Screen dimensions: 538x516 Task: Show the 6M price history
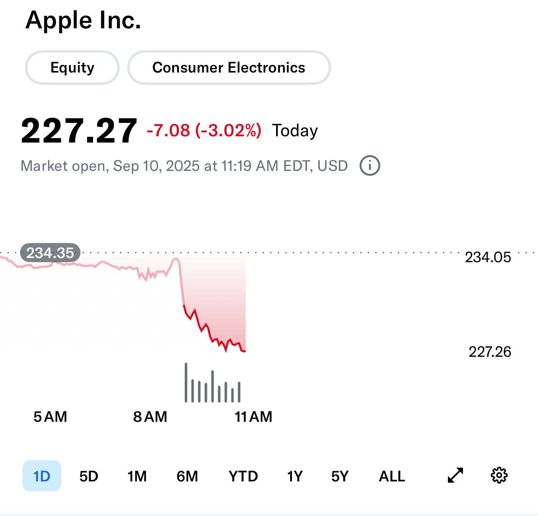click(x=187, y=476)
